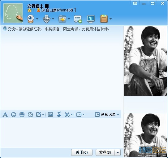
Task: Take a screenshot with the scissors icon
Action: (67, 114)
